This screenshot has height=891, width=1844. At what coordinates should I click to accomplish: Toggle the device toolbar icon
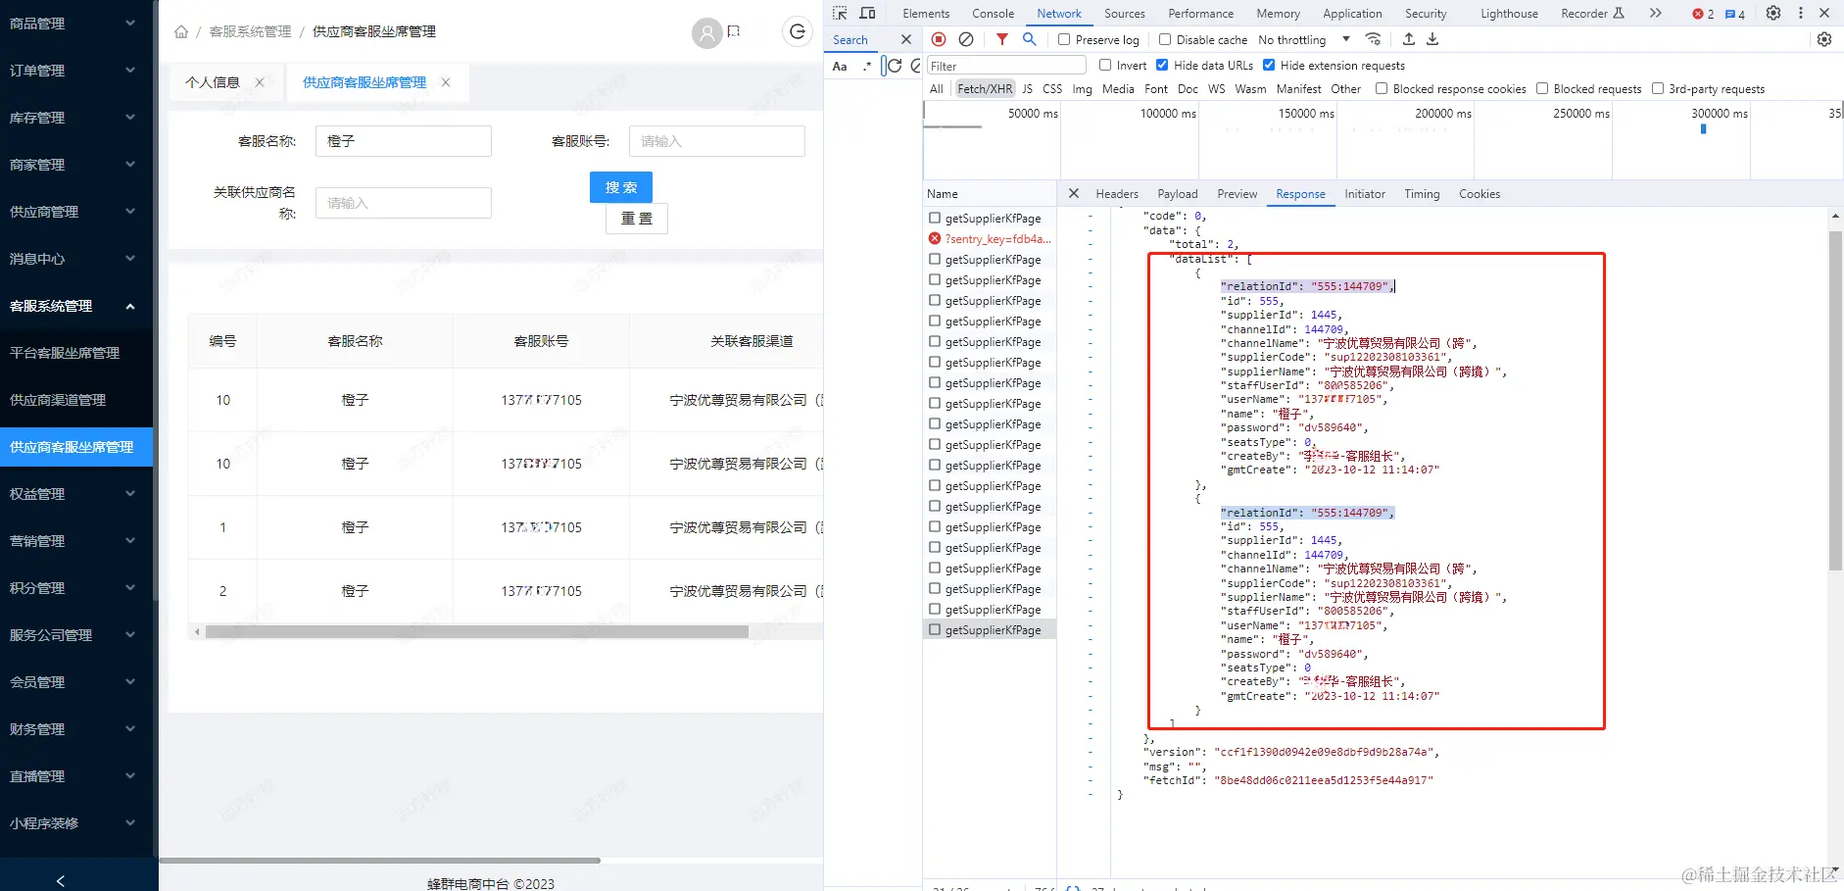867,13
